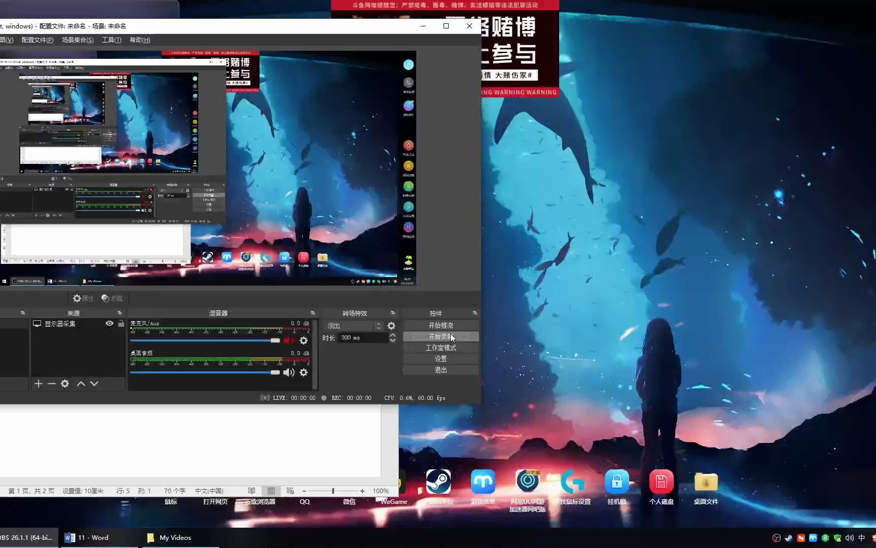Click the 开始推流 start streaming button
This screenshot has width=876, height=548.
point(441,325)
